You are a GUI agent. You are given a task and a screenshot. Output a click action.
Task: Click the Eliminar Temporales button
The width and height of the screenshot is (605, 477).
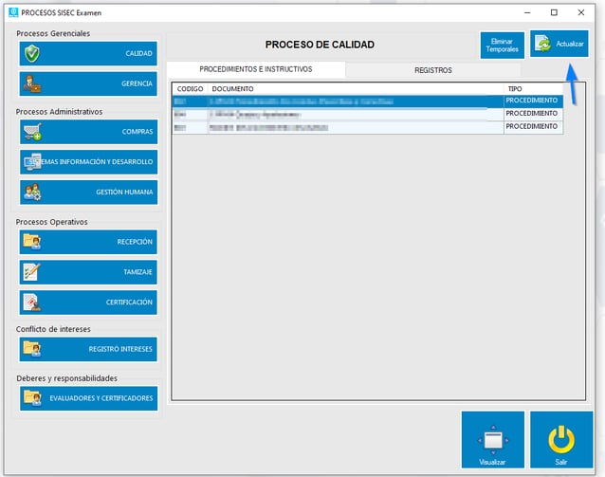pyautogui.click(x=502, y=45)
